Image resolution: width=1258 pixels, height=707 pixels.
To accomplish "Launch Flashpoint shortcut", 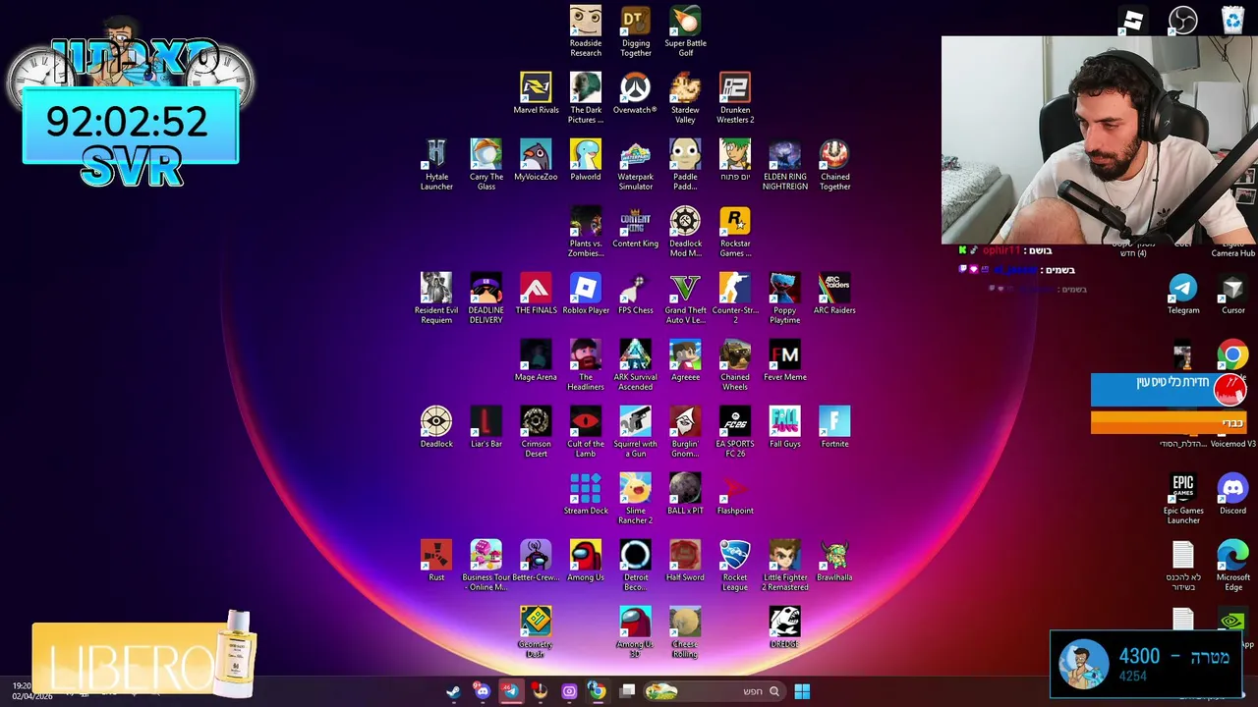I will 735,495.
